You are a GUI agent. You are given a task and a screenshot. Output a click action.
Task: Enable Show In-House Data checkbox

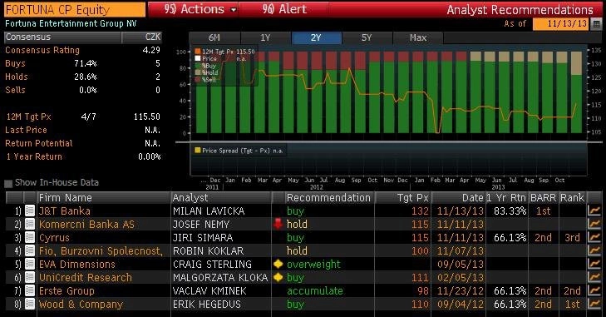tap(8, 183)
